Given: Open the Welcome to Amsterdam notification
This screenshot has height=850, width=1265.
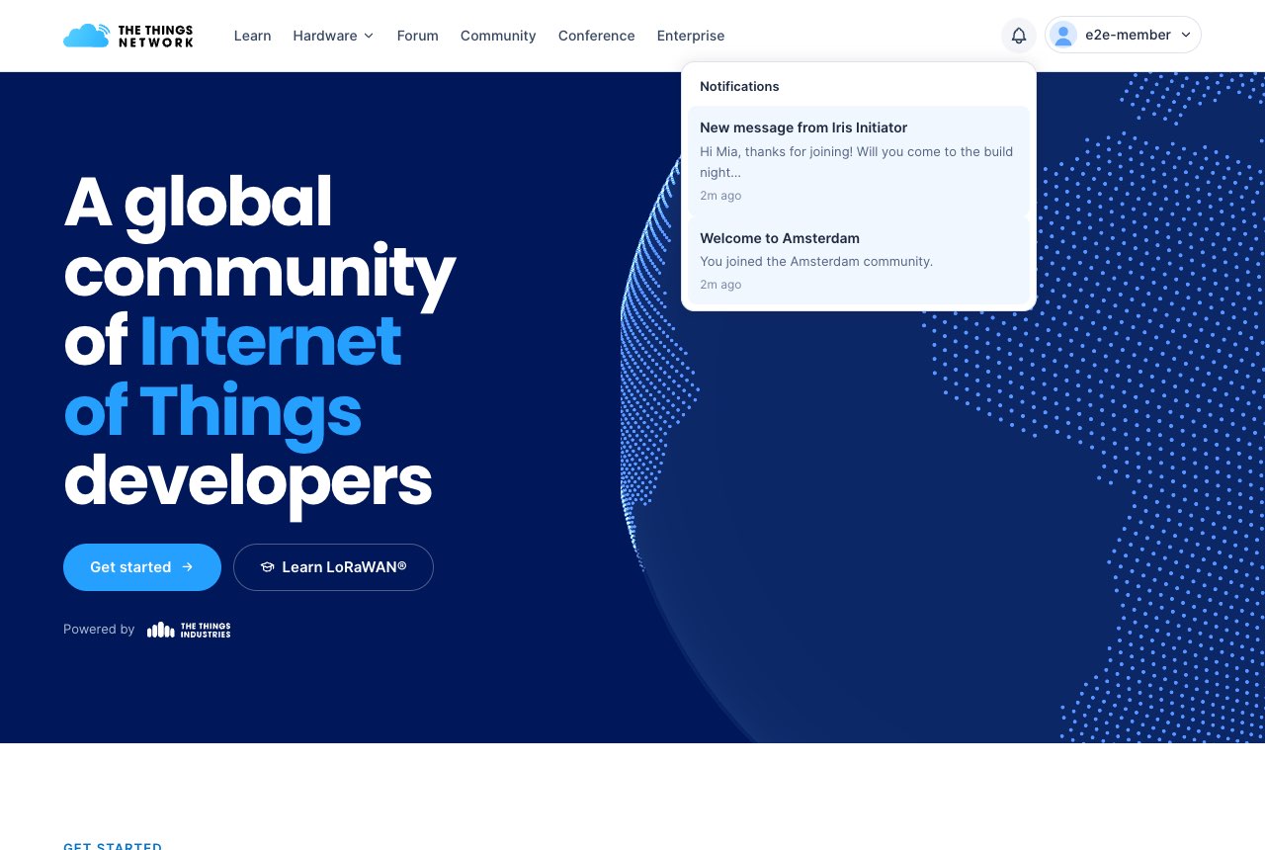Looking at the screenshot, I should (x=859, y=260).
